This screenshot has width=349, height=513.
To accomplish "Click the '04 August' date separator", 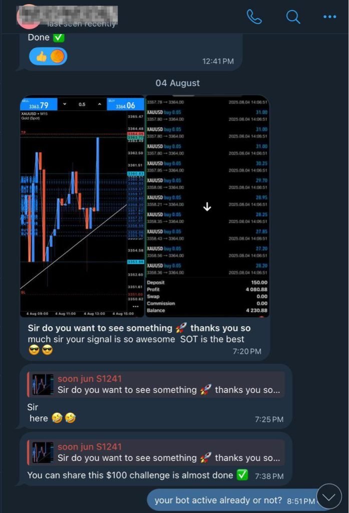I will (x=178, y=83).
